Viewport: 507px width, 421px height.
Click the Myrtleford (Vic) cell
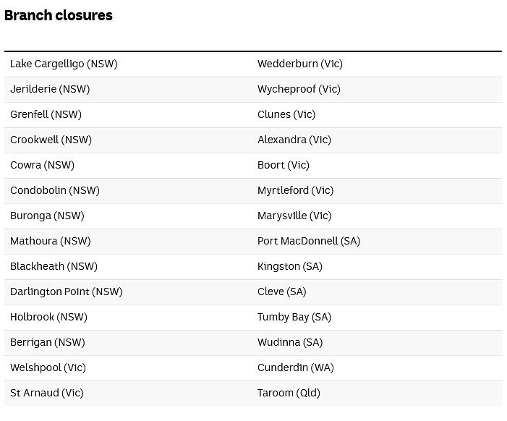point(296,190)
